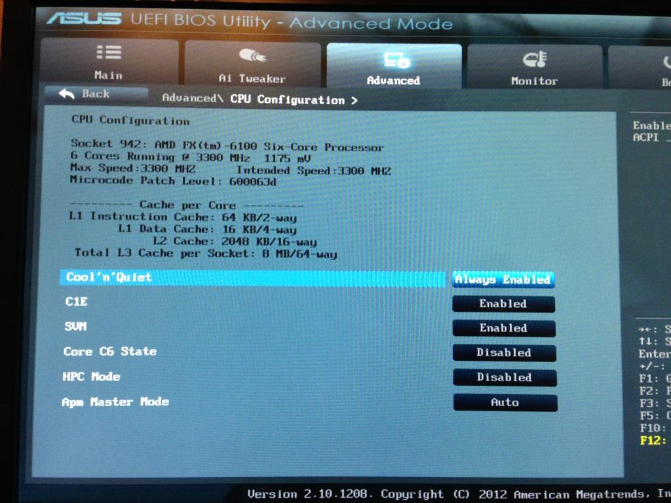671x503 pixels.
Task: Click the L1 Instruction Cache line
Action: (x=183, y=217)
